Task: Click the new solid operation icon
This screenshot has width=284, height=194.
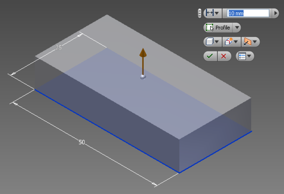Action: pyautogui.click(x=229, y=42)
